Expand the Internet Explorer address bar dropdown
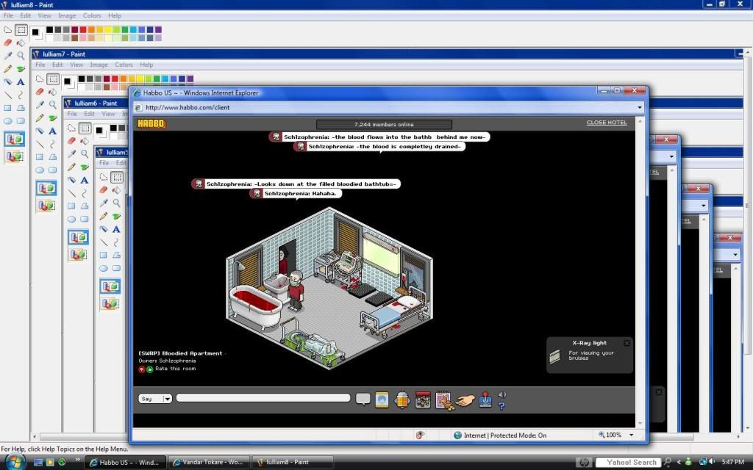The height and width of the screenshot is (470, 753). pyautogui.click(x=640, y=107)
